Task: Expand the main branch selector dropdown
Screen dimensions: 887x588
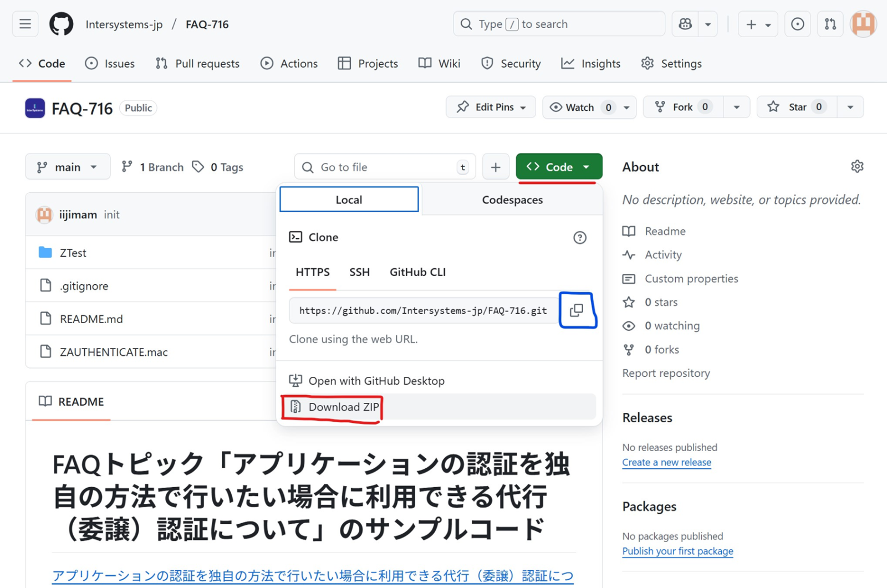Action: tap(67, 167)
